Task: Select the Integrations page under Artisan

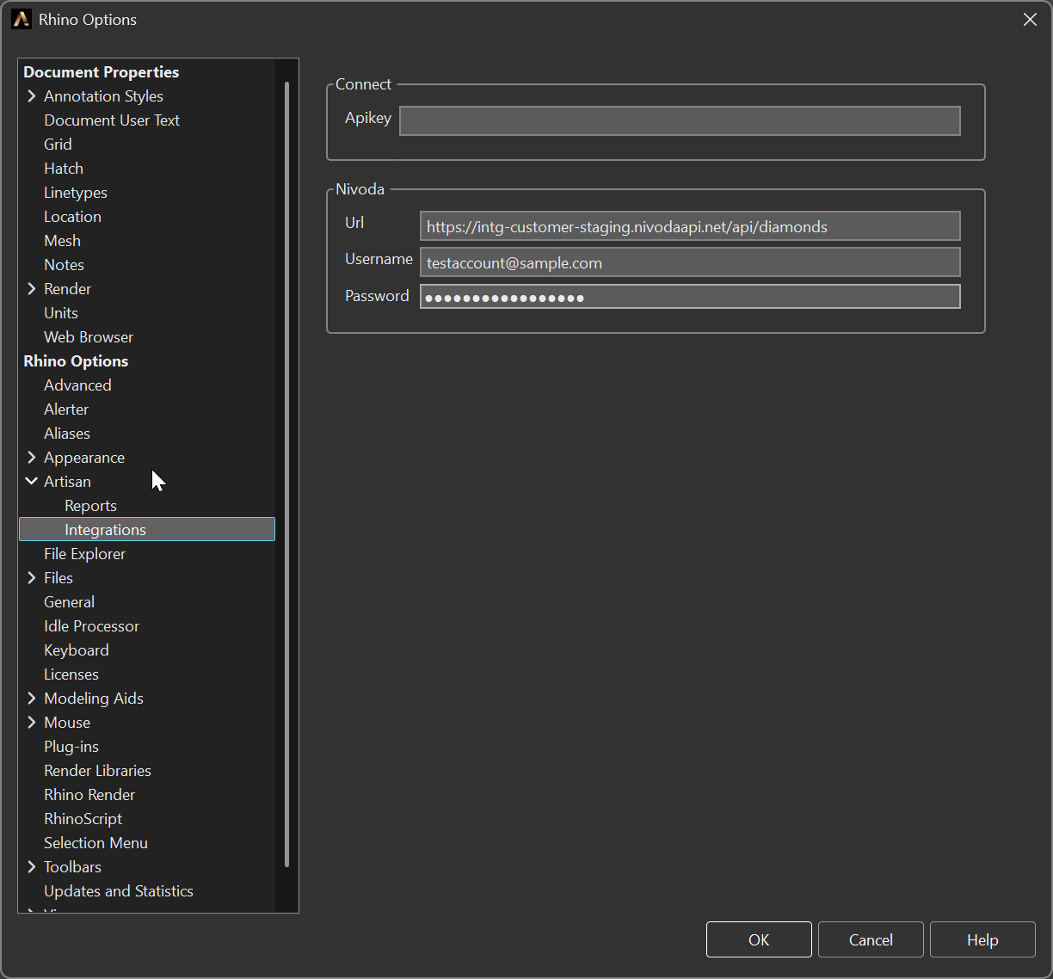Action: (x=147, y=529)
